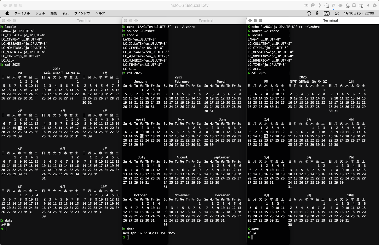The image size is (379, 245).
Task: Collapse the device icons with arrow
Action: pos(368,6)
